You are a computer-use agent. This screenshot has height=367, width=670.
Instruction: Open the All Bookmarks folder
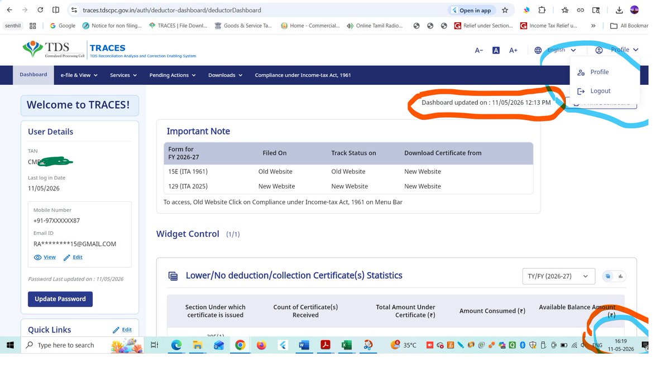pos(629,26)
